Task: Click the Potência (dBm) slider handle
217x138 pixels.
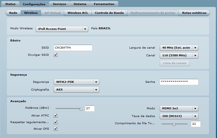Action: (81, 109)
